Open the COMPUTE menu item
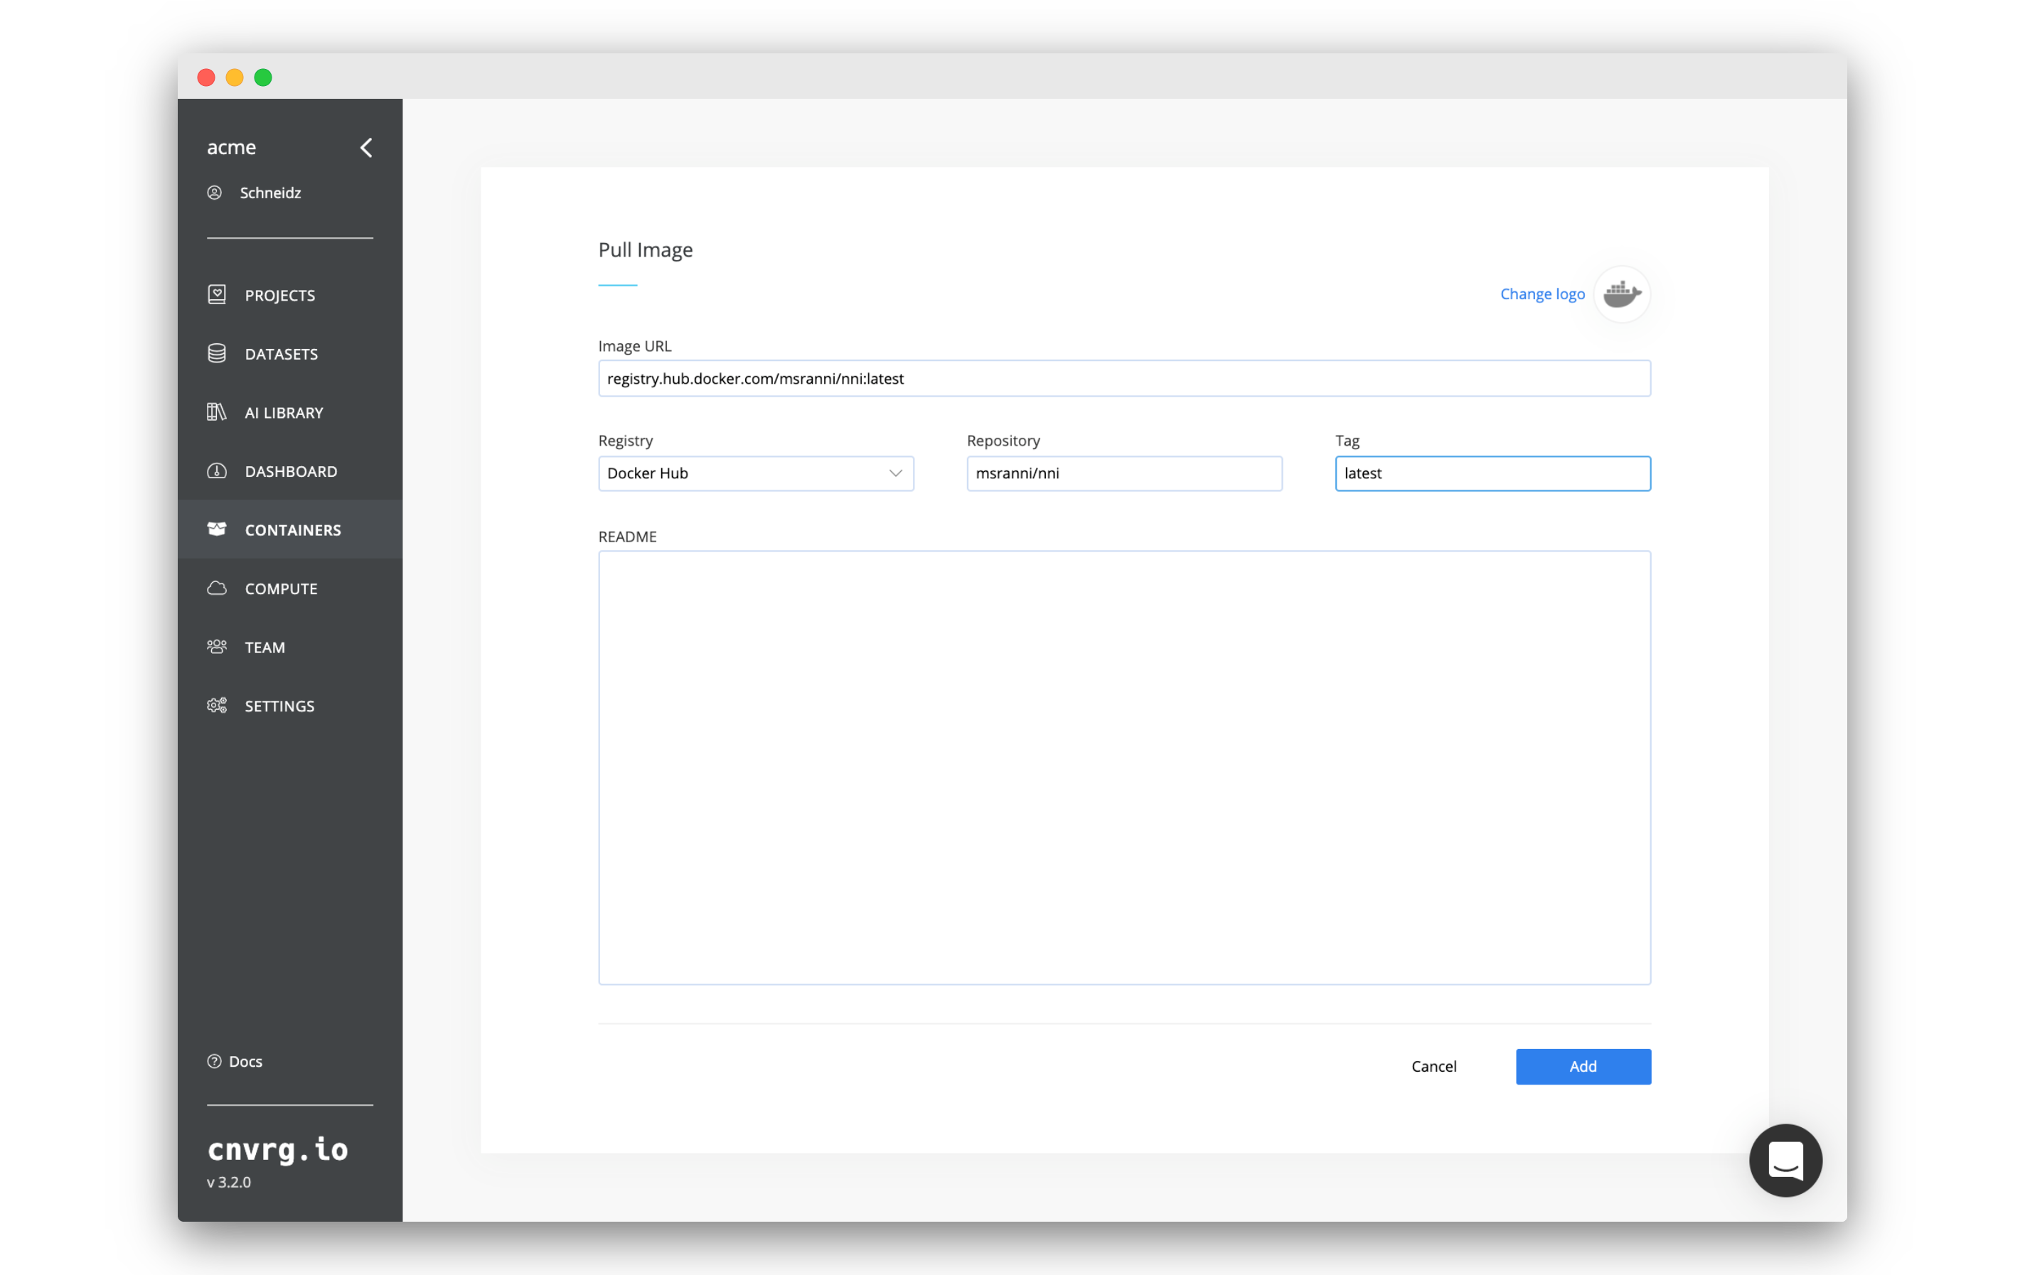Image resolution: width=2025 pixels, height=1275 pixels. coord(282,588)
